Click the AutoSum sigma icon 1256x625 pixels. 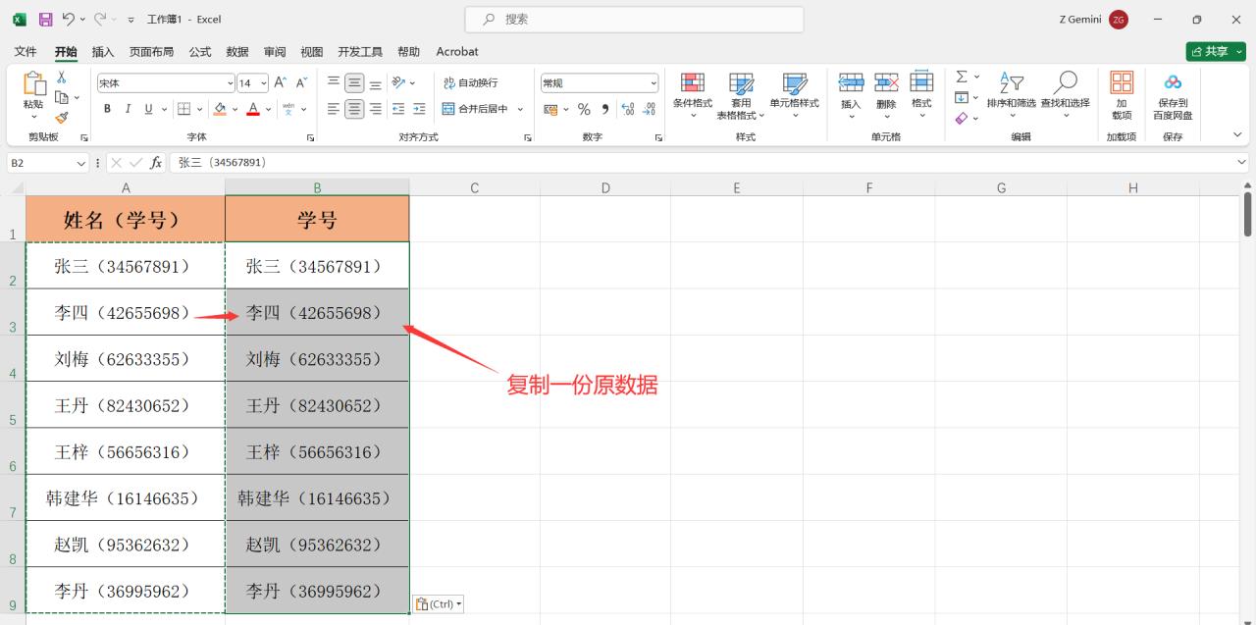click(962, 77)
